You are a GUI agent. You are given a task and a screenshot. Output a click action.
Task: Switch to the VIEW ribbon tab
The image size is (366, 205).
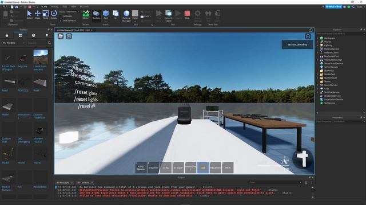click(x=74, y=7)
